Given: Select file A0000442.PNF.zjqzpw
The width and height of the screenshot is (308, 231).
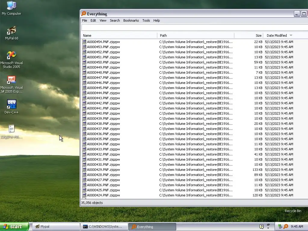Looking at the screenshot, I should (x=103, y=103).
